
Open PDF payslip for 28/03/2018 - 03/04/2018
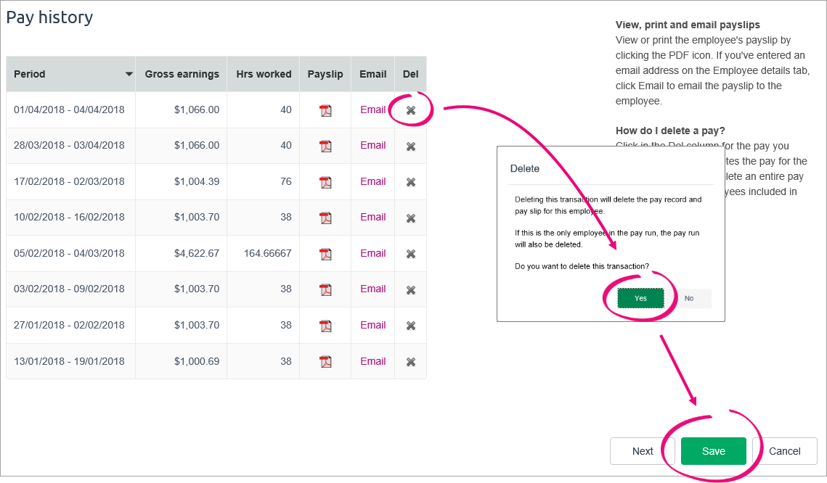click(325, 146)
